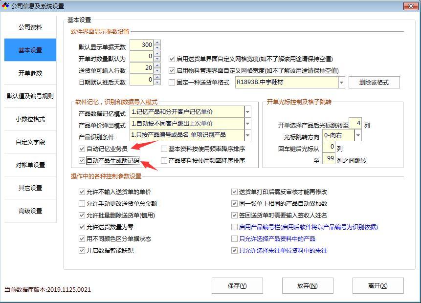421x303 pixels.
Task: Click the app icon in title bar
Action: click(x=5, y=6)
